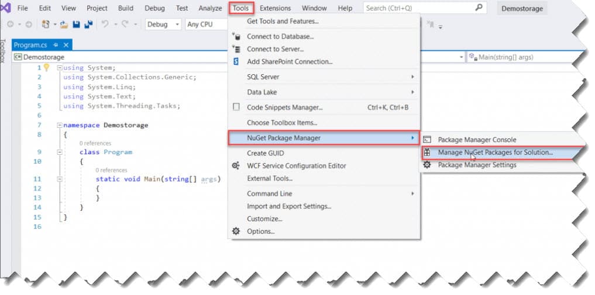This screenshot has height=295, width=595.
Task: Click the Tools menu
Action: (241, 8)
